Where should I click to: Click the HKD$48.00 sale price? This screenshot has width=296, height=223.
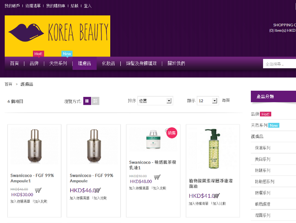(141, 181)
